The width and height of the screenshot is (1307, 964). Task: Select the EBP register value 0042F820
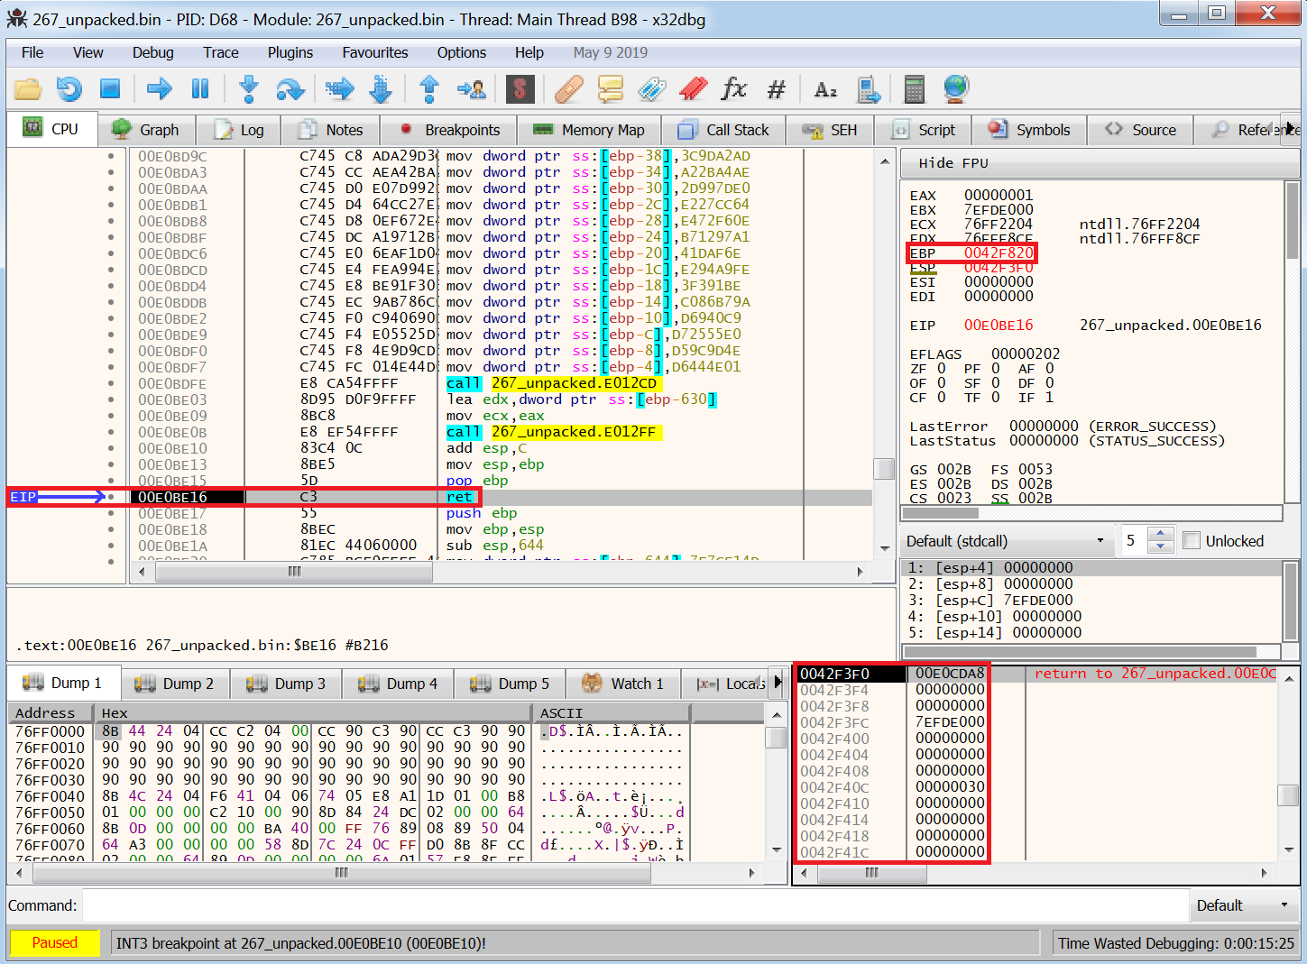pos(999,252)
